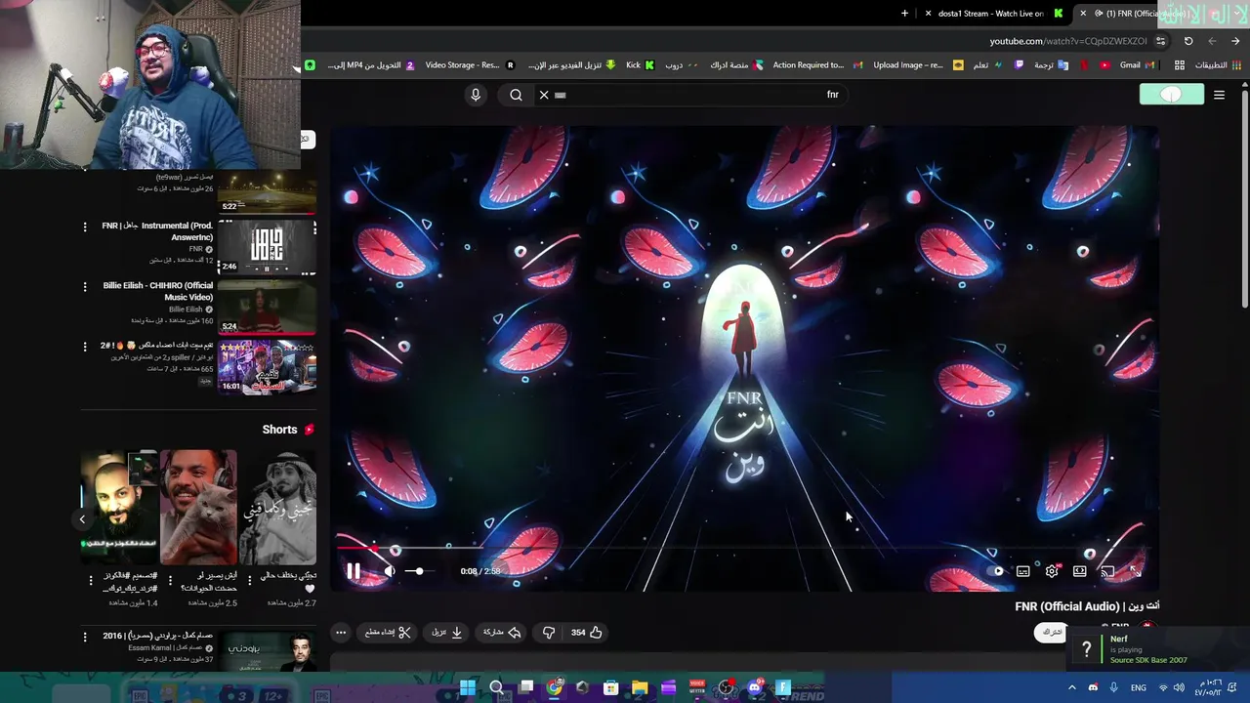
Task: Open Billie Eilish CHIHIRO video thumbnail
Action: click(267, 307)
